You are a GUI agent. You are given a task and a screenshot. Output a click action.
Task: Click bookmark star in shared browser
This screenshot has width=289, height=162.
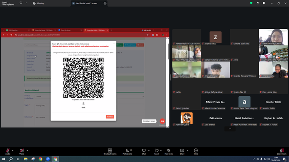[147, 35]
